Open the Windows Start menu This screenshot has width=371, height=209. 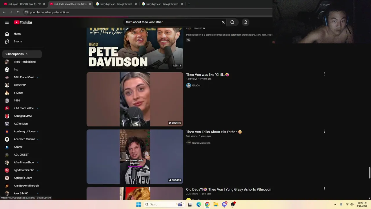[x=139, y=204]
